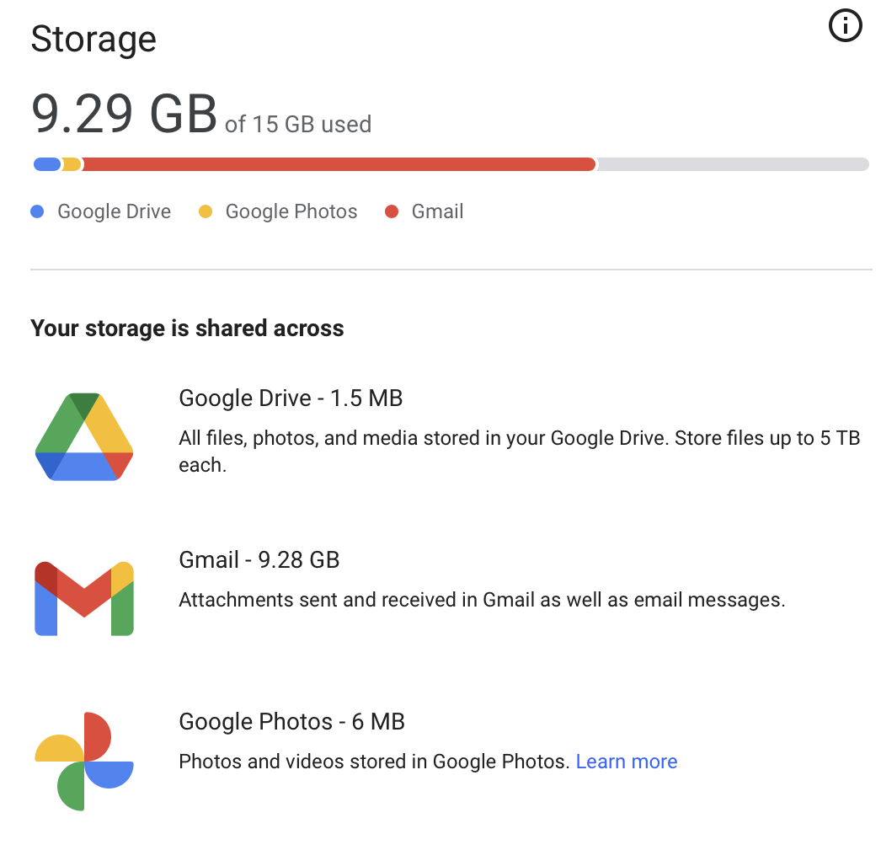The height and width of the screenshot is (866, 881).
Task: Open the Learn more link
Action: pyautogui.click(x=626, y=762)
